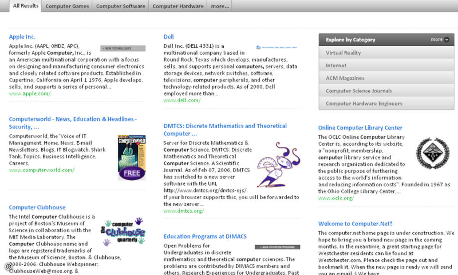Screen dimensions: 458x275
Task: Select the Computer Science Journals category
Action: coord(387,91)
